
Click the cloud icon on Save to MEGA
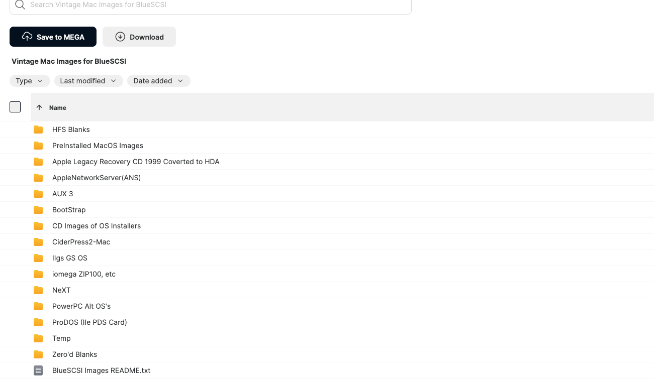[27, 37]
